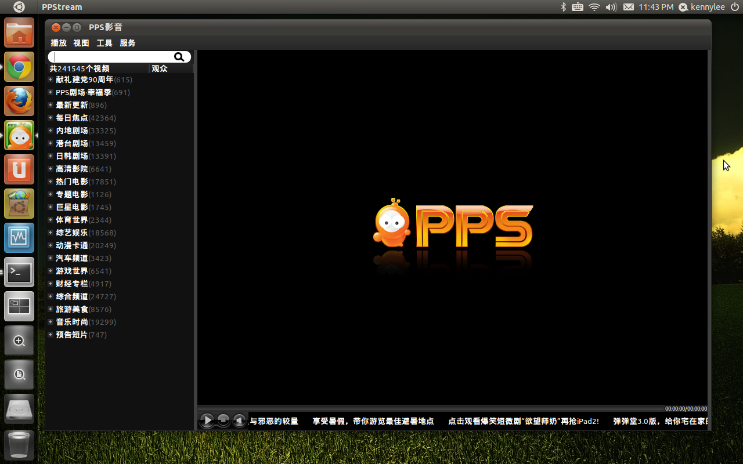Image resolution: width=743 pixels, height=464 pixels.
Task: Open the Terminal from the launcher
Action: [x=19, y=272]
